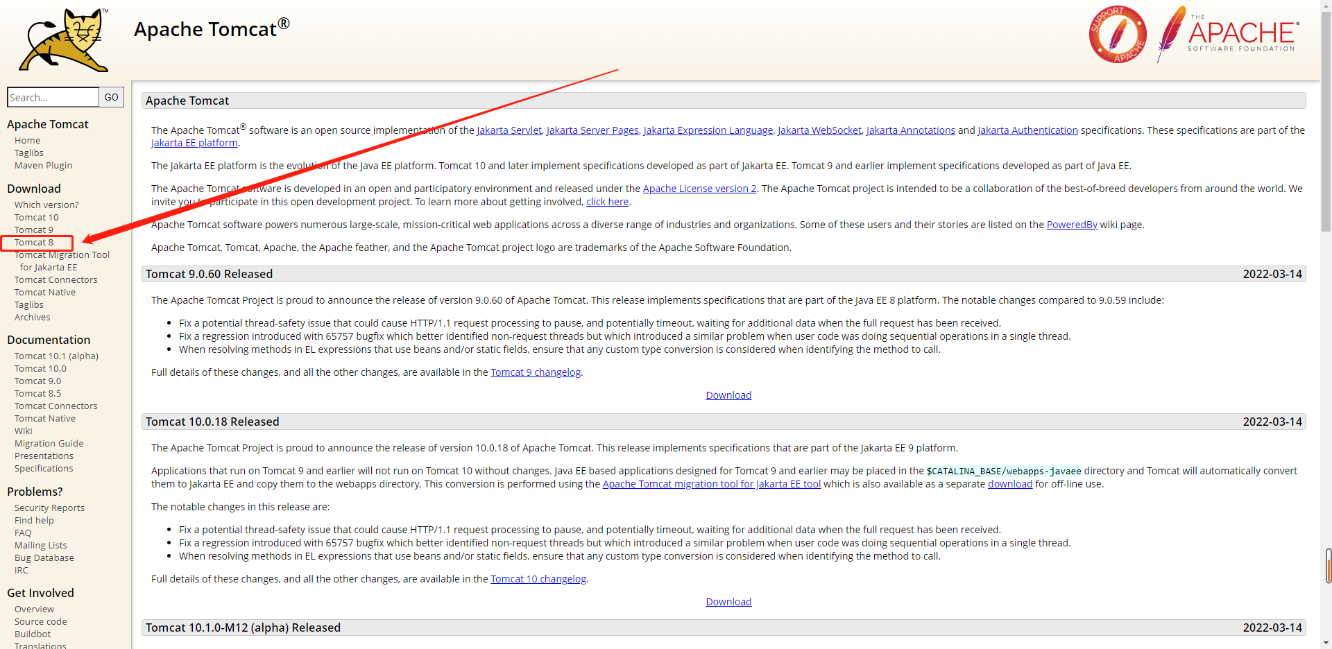Open Presentations link
Image resolution: width=1332 pixels, height=649 pixels.
click(44, 456)
